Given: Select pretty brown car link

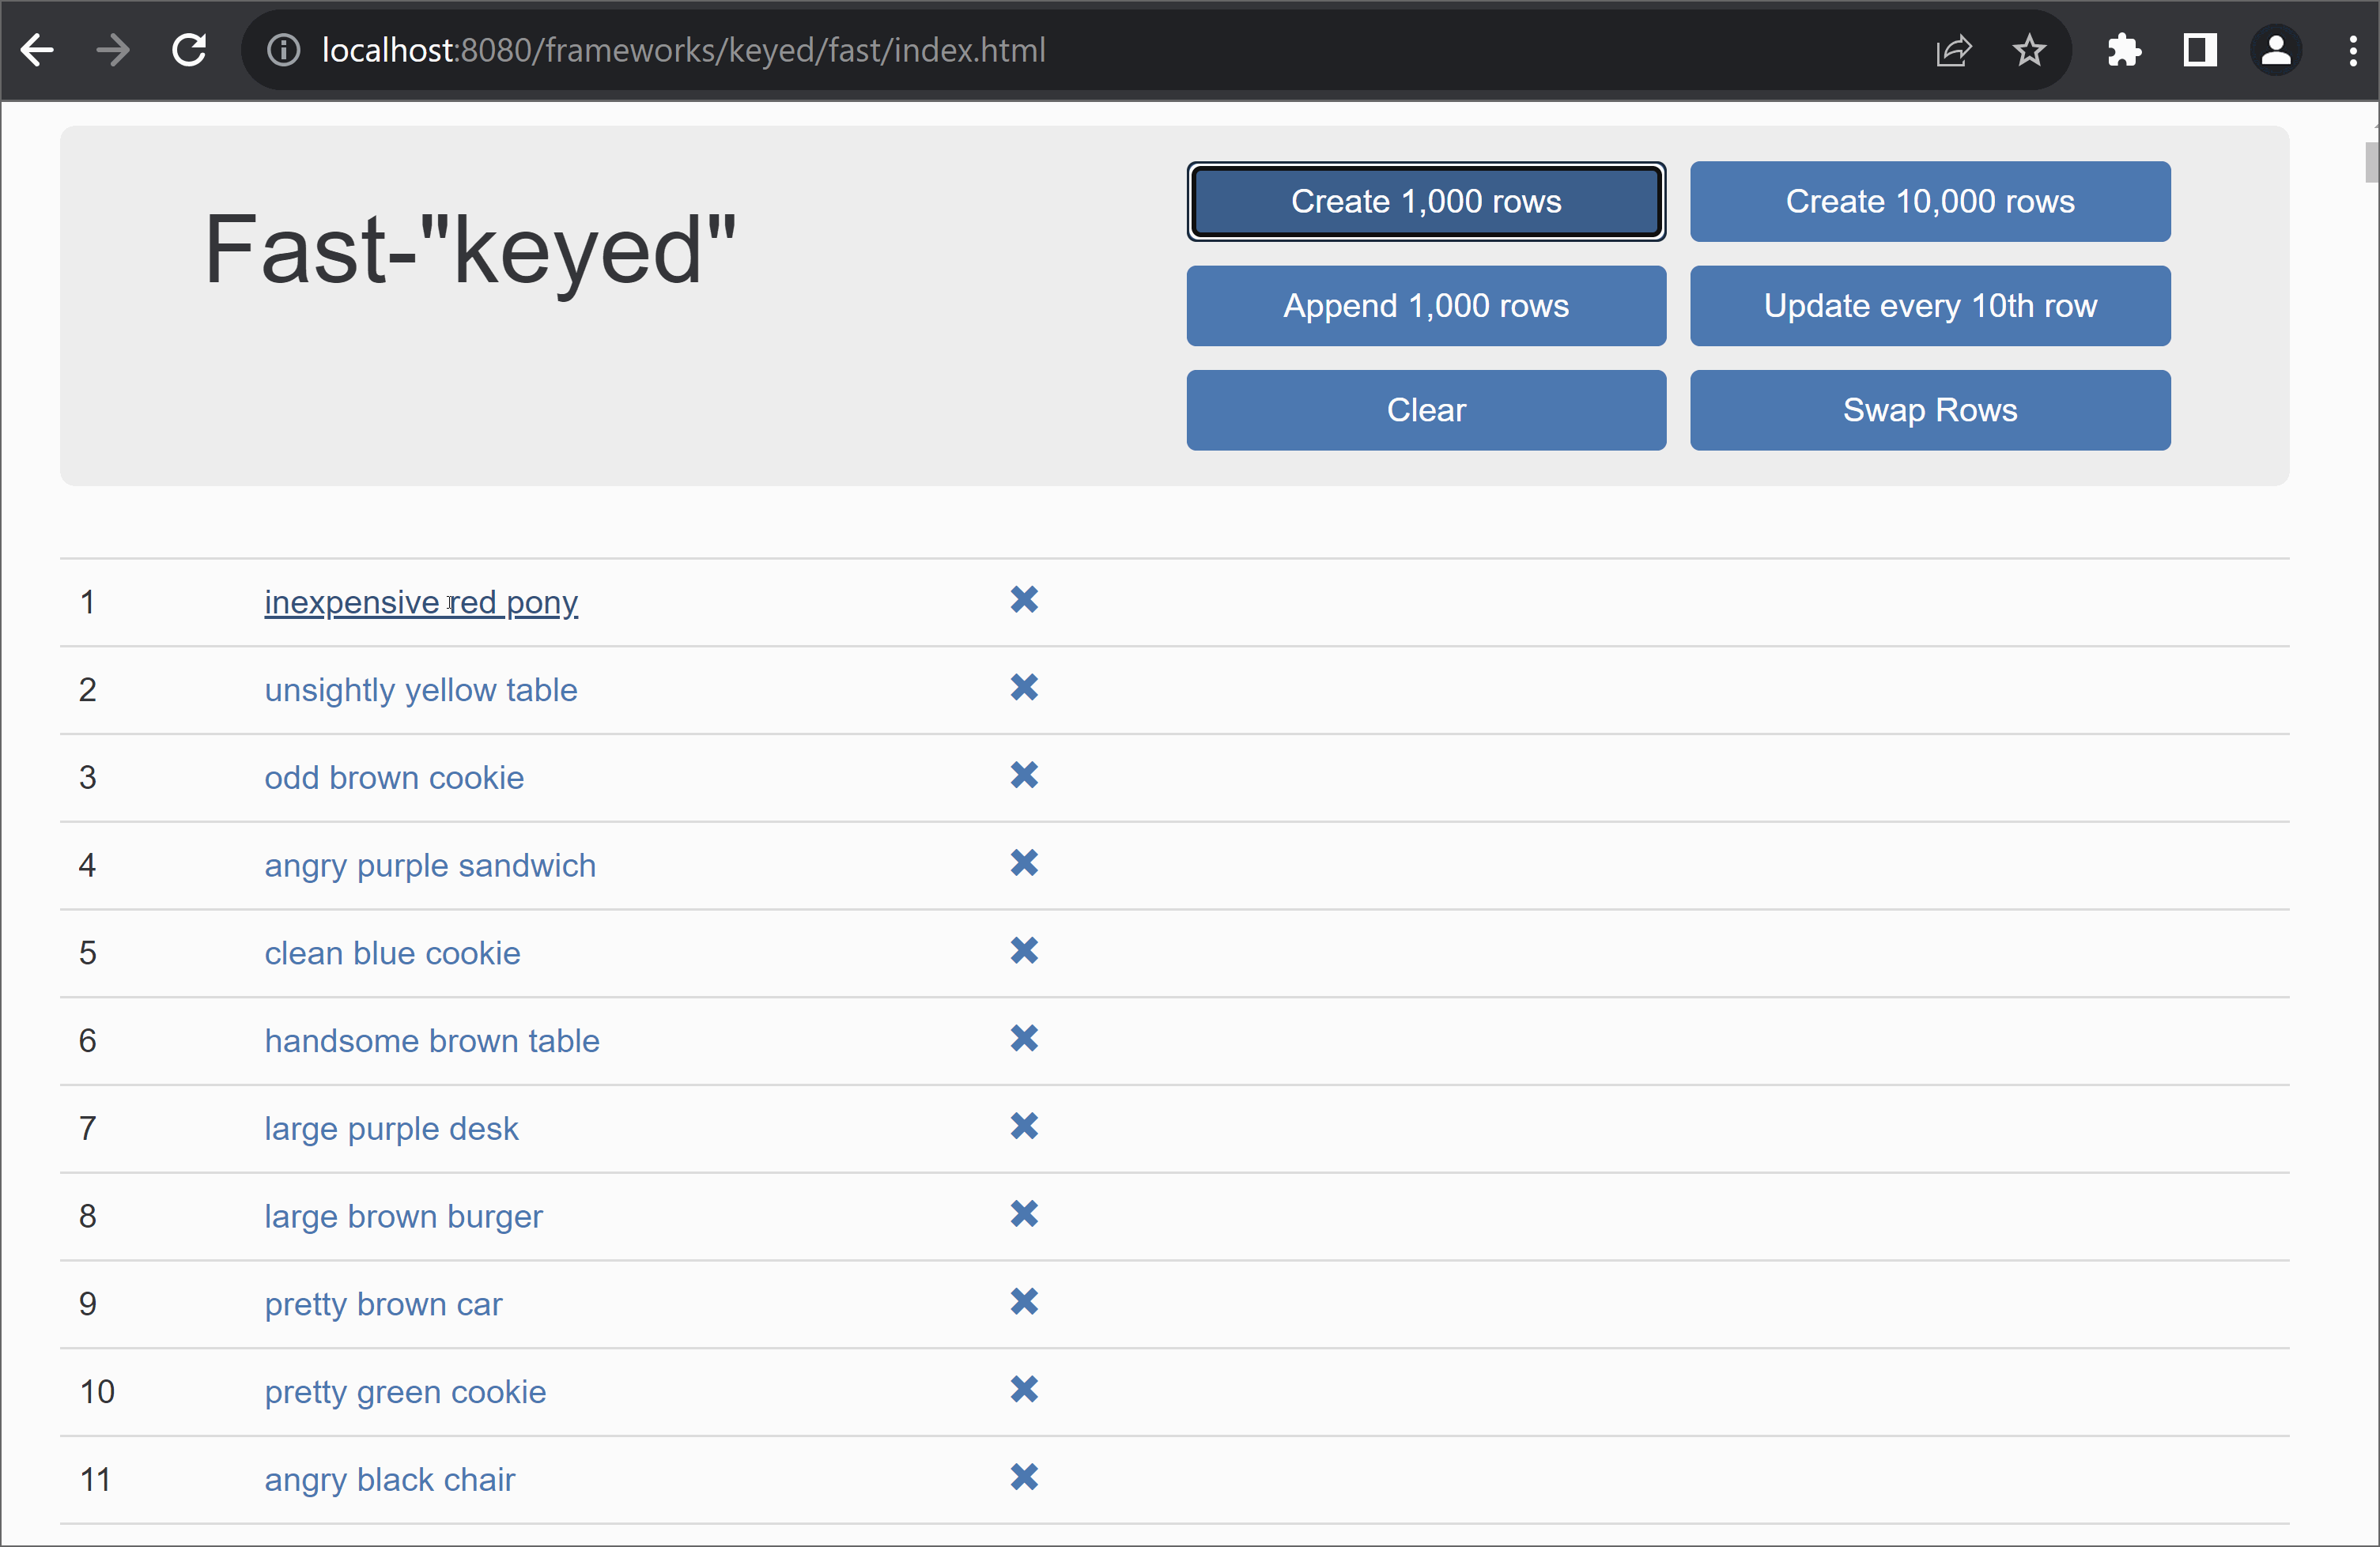Looking at the screenshot, I should click(383, 1305).
